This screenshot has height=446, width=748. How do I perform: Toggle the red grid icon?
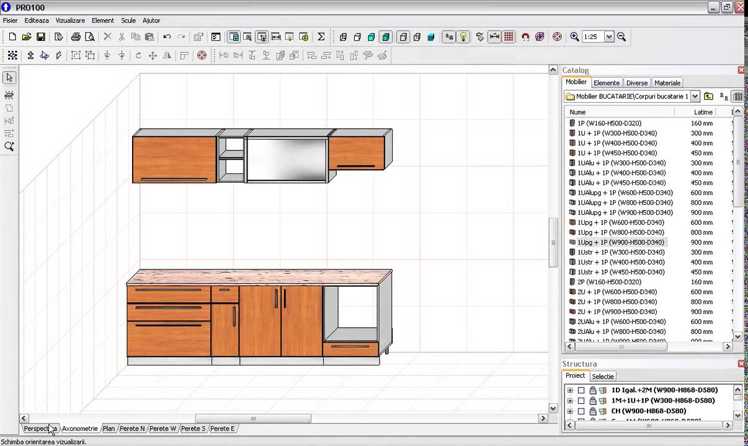coord(509,37)
